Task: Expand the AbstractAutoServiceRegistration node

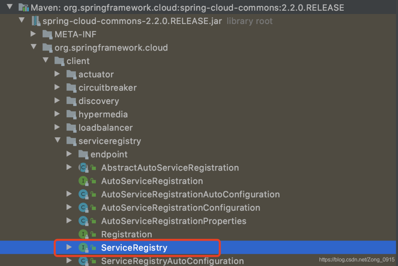Action: point(69,167)
